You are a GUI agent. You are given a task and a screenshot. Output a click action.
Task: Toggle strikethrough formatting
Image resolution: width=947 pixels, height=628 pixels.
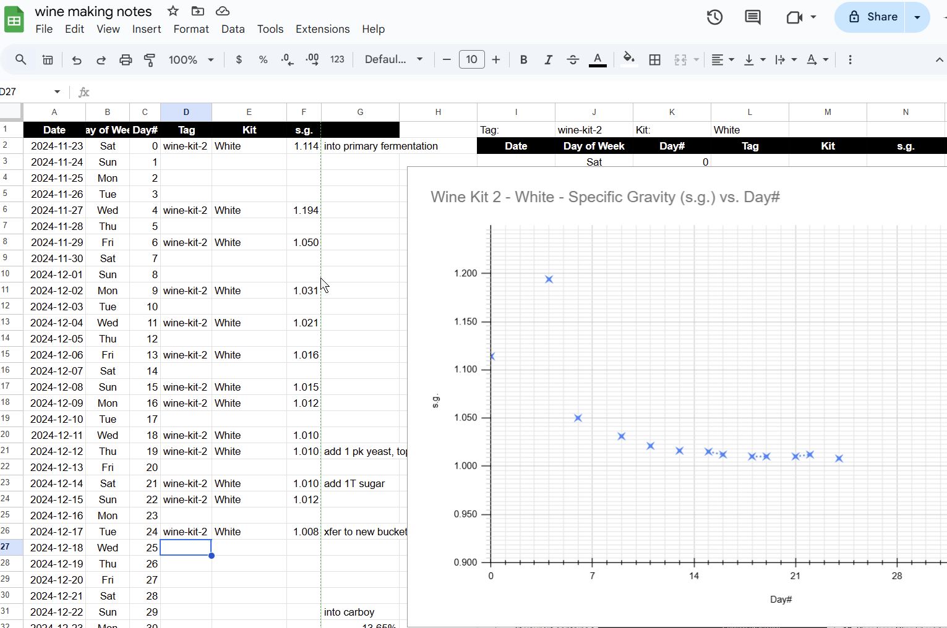[573, 60]
